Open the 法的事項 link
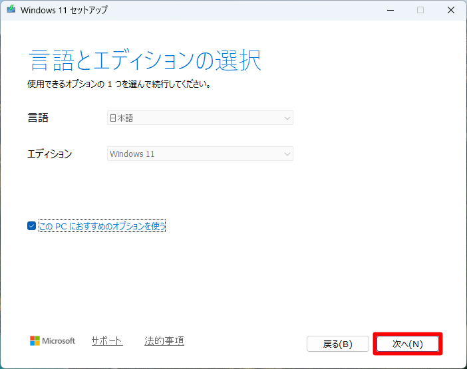 [164, 340]
